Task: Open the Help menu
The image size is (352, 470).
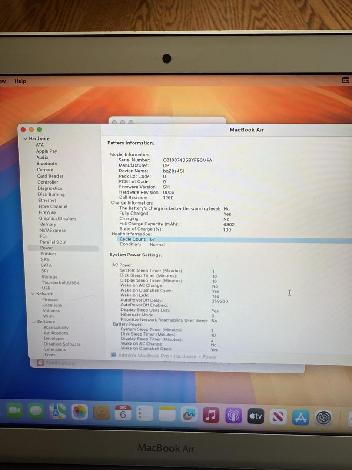Action: coord(20,81)
